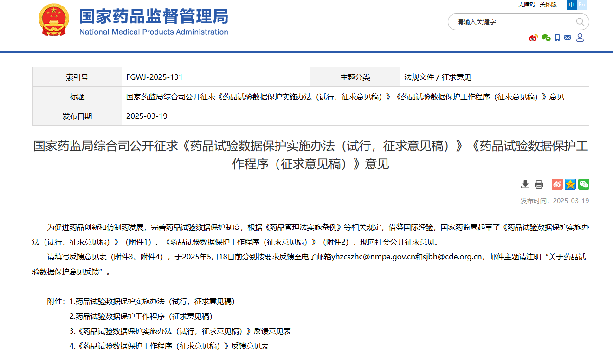Viewport: 613px width, 355px height.
Task: Click the 附件： label
Action: coord(57,302)
